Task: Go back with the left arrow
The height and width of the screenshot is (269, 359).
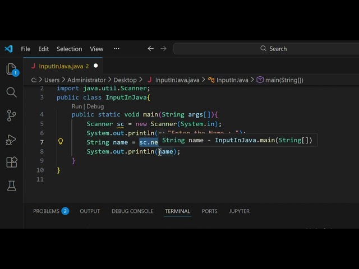Action: coord(150,49)
